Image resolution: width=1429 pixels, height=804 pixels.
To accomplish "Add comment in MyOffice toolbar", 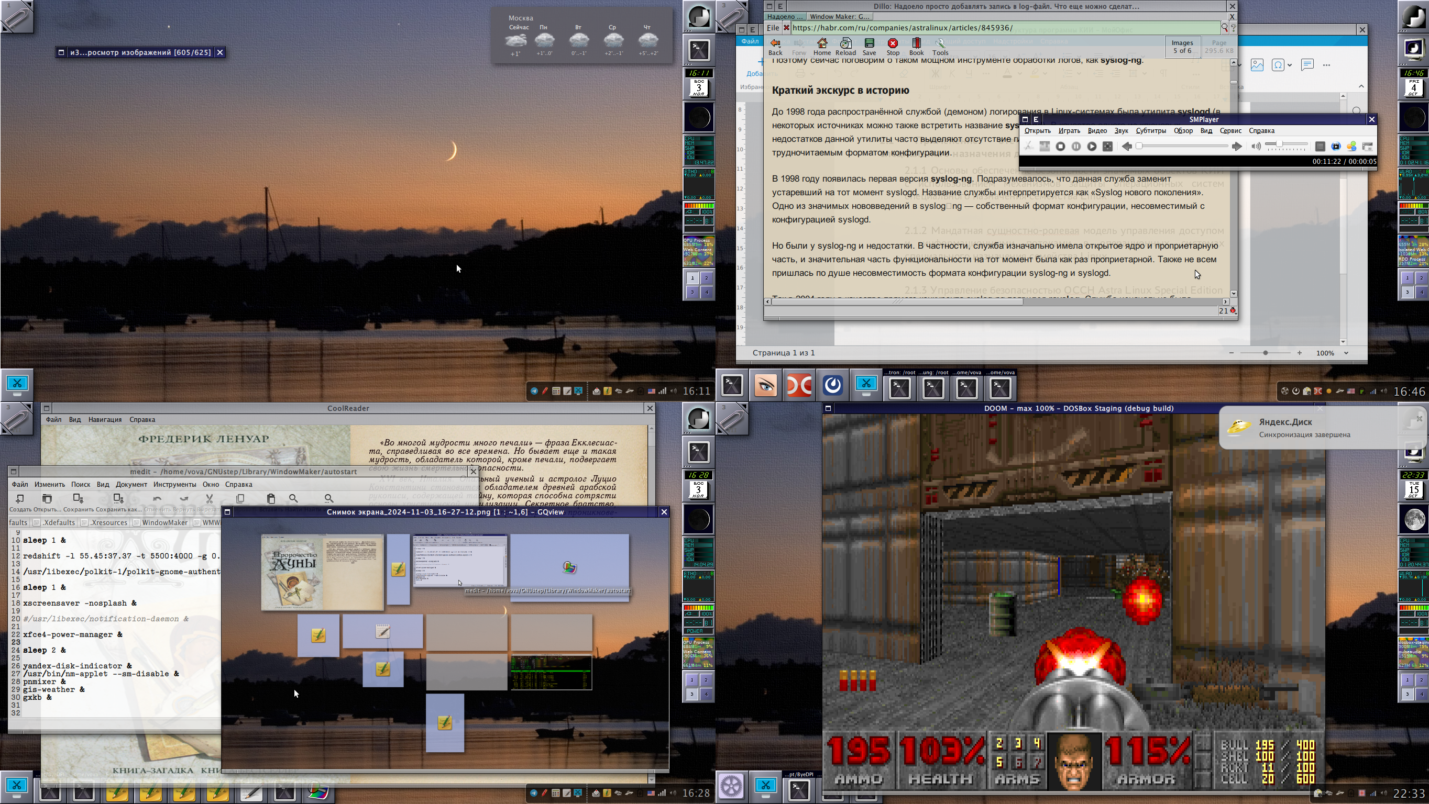I will (x=1307, y=65).
